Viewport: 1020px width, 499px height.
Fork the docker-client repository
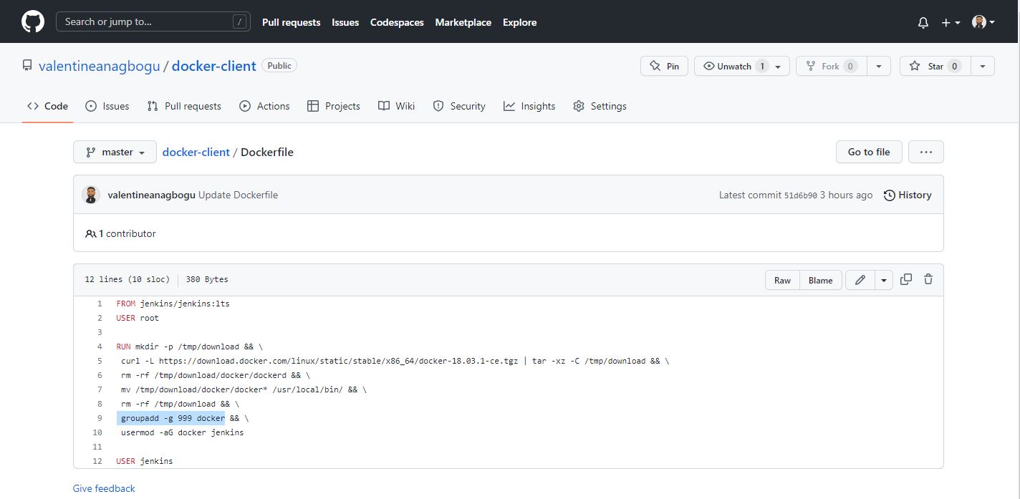pyautogui.click(x=829, y=65)
